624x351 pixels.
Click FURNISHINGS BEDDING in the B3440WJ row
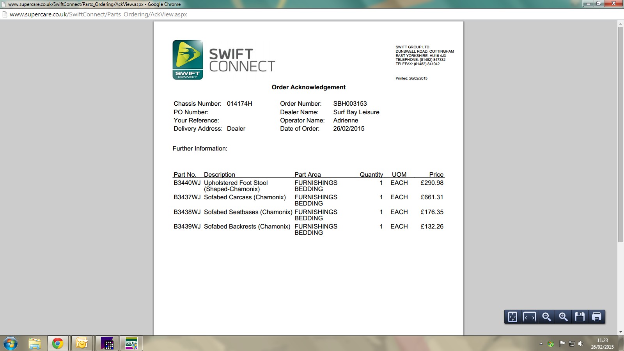[316, 186]
